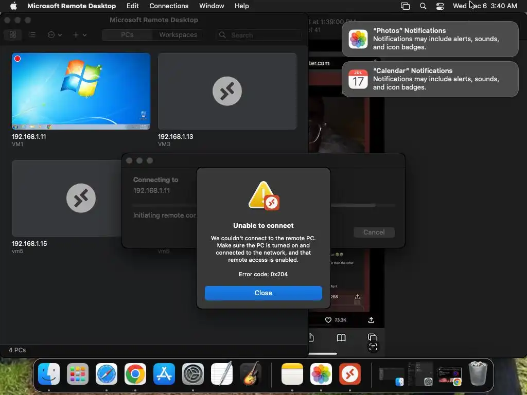
Task: Cancel the connection to 192.168.1.11
Action: (374, 232)
